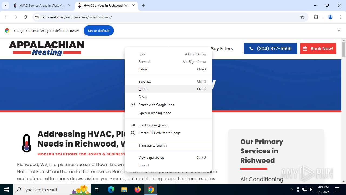Close the HVAC Service Areas tab

pyautogui.click(x=69, y=5)
